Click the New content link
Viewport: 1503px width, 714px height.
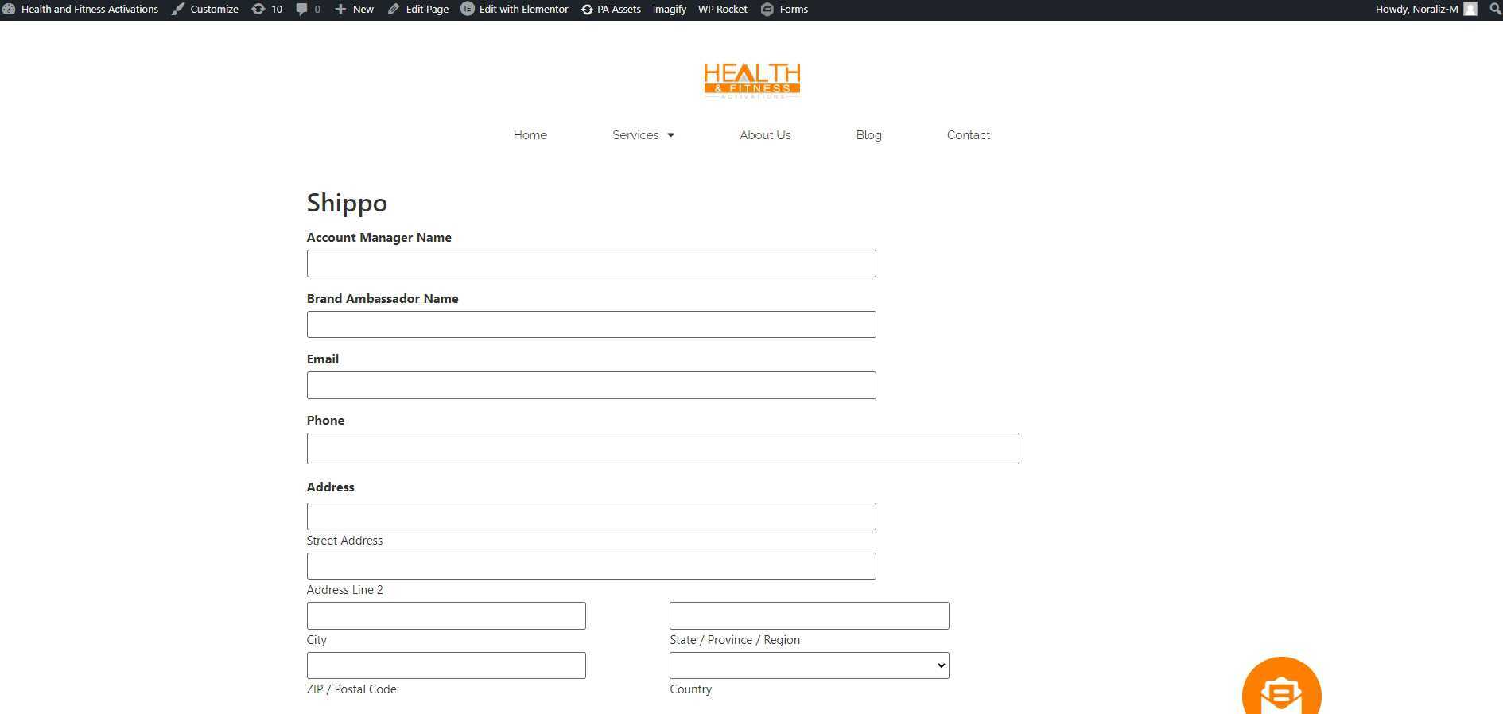pos(363,10)
